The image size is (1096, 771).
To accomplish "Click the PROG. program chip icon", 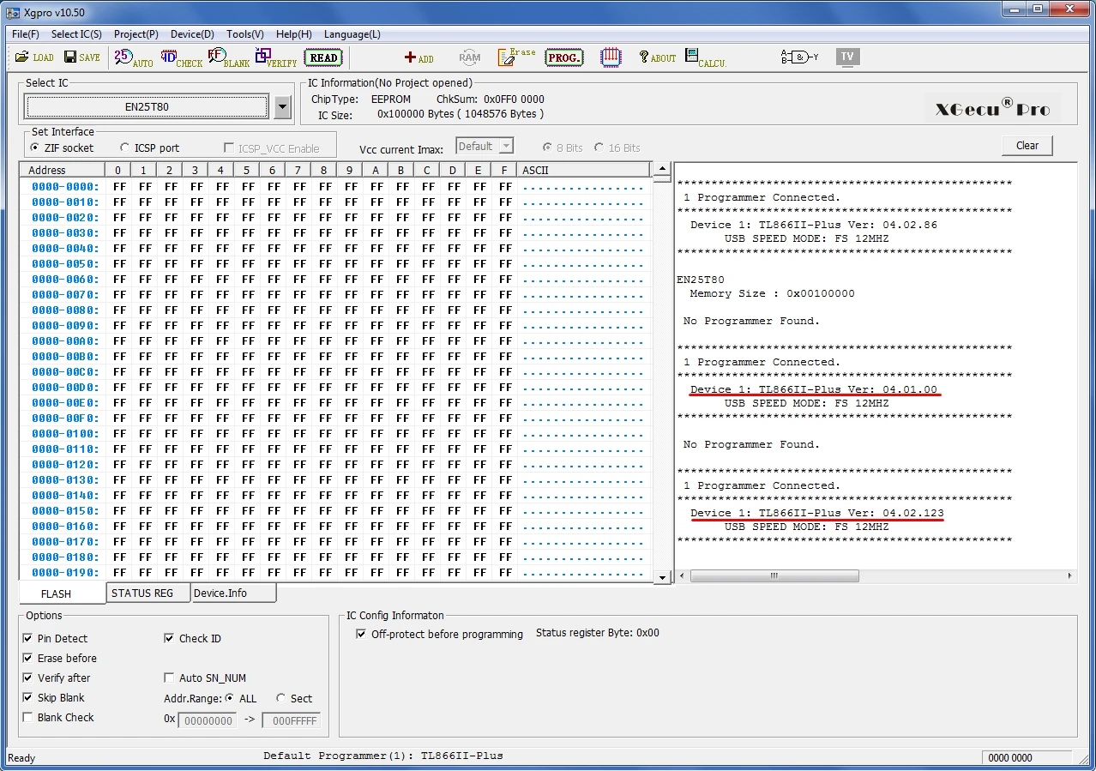I will click(x=563, y=57).
